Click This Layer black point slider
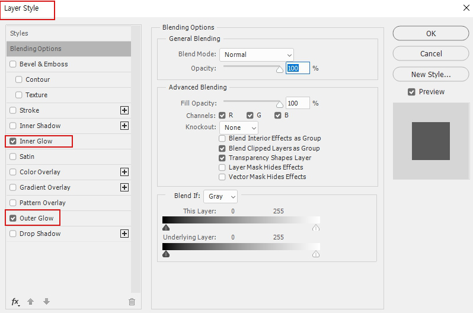The width and height of the screenshot is (473, 313). point(166,227)
